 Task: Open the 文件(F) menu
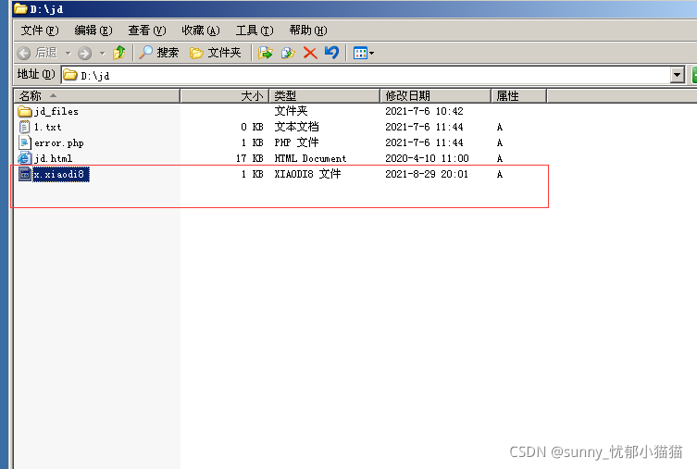(x=40, y=31)
